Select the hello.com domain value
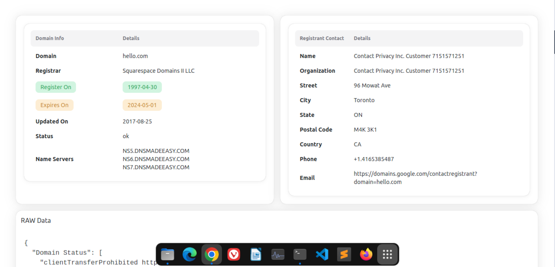This screenshot has height=267, width=555. tap(135, 56)
